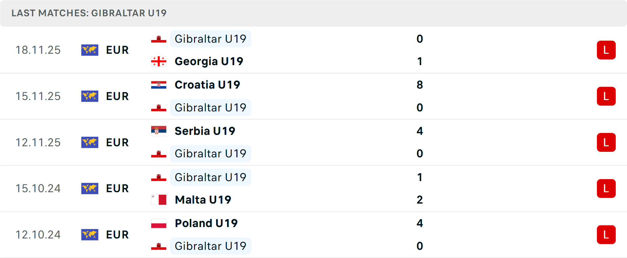Screen dimensions: 627x258
Task: Open the Gibraltar U19 team page link
Action: click(x=210, y=39)
